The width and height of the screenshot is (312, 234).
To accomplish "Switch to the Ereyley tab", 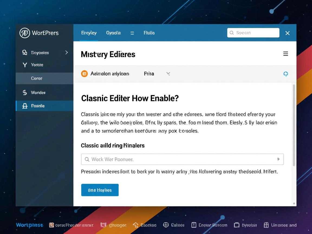I will [x=89, y=33].
